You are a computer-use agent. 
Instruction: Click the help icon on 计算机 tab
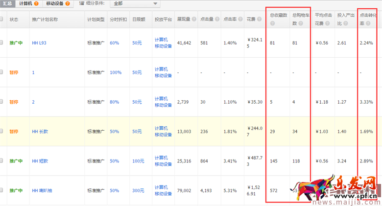pos(36,4)
